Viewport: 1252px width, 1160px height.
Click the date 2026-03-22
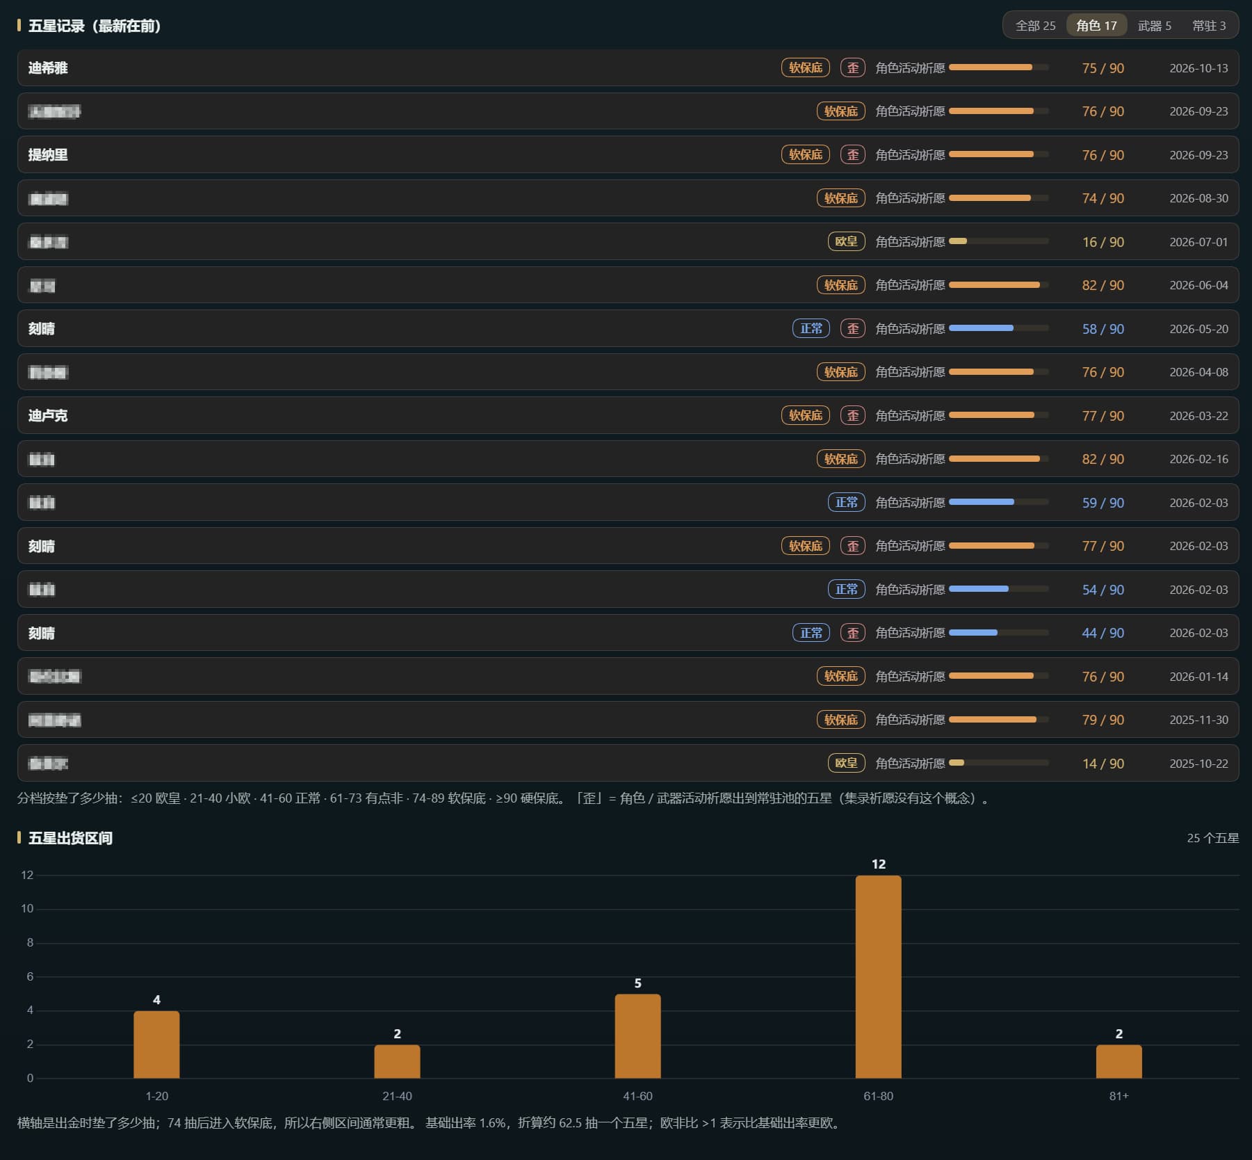point(1198,416)
